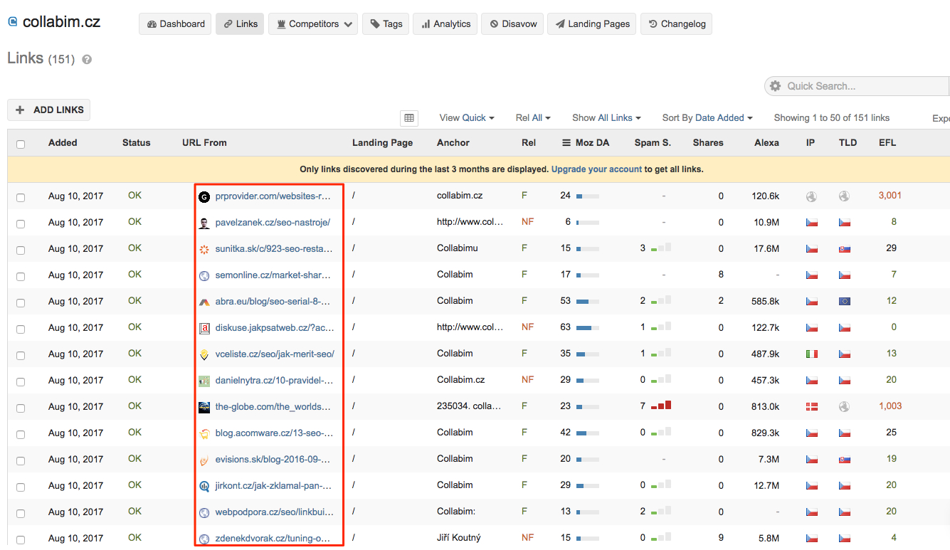Viewport: 950px width, 550px height.
Task: Check the danielnytra.cz row checkbox
Action: tap(21, 382)
